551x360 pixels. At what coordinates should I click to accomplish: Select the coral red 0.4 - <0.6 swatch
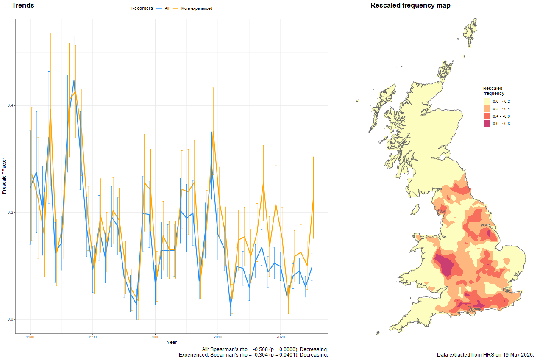(487, 116)
